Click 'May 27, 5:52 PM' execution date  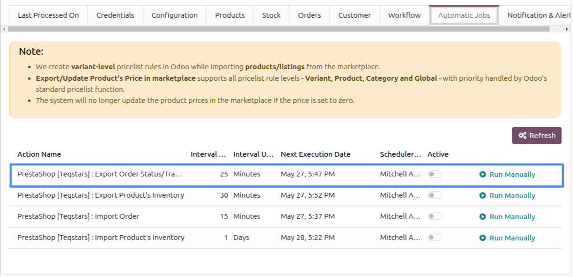[x=307, y=195]
